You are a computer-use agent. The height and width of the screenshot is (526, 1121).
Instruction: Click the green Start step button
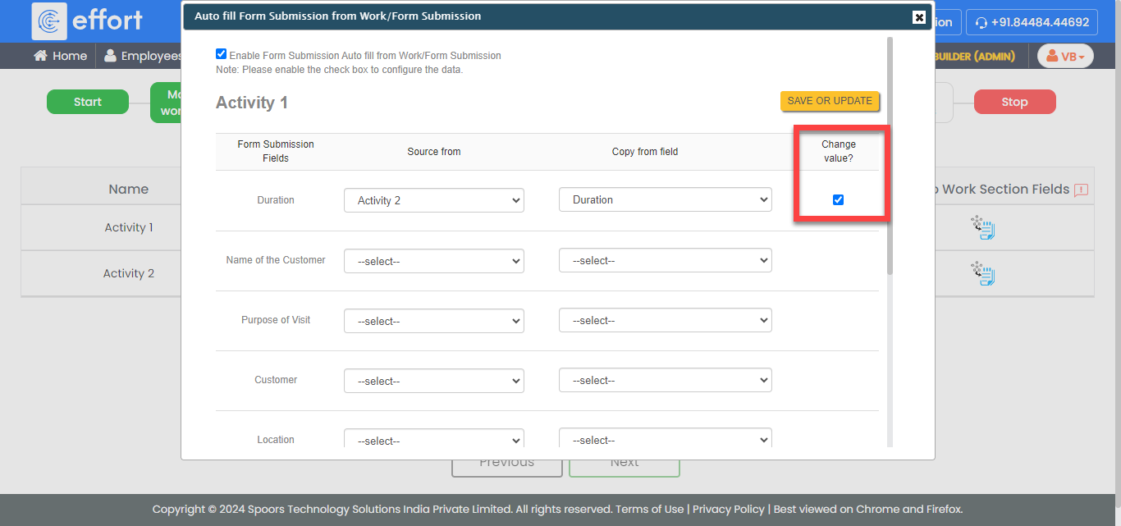pyautogui.click(x=88, y=102)
